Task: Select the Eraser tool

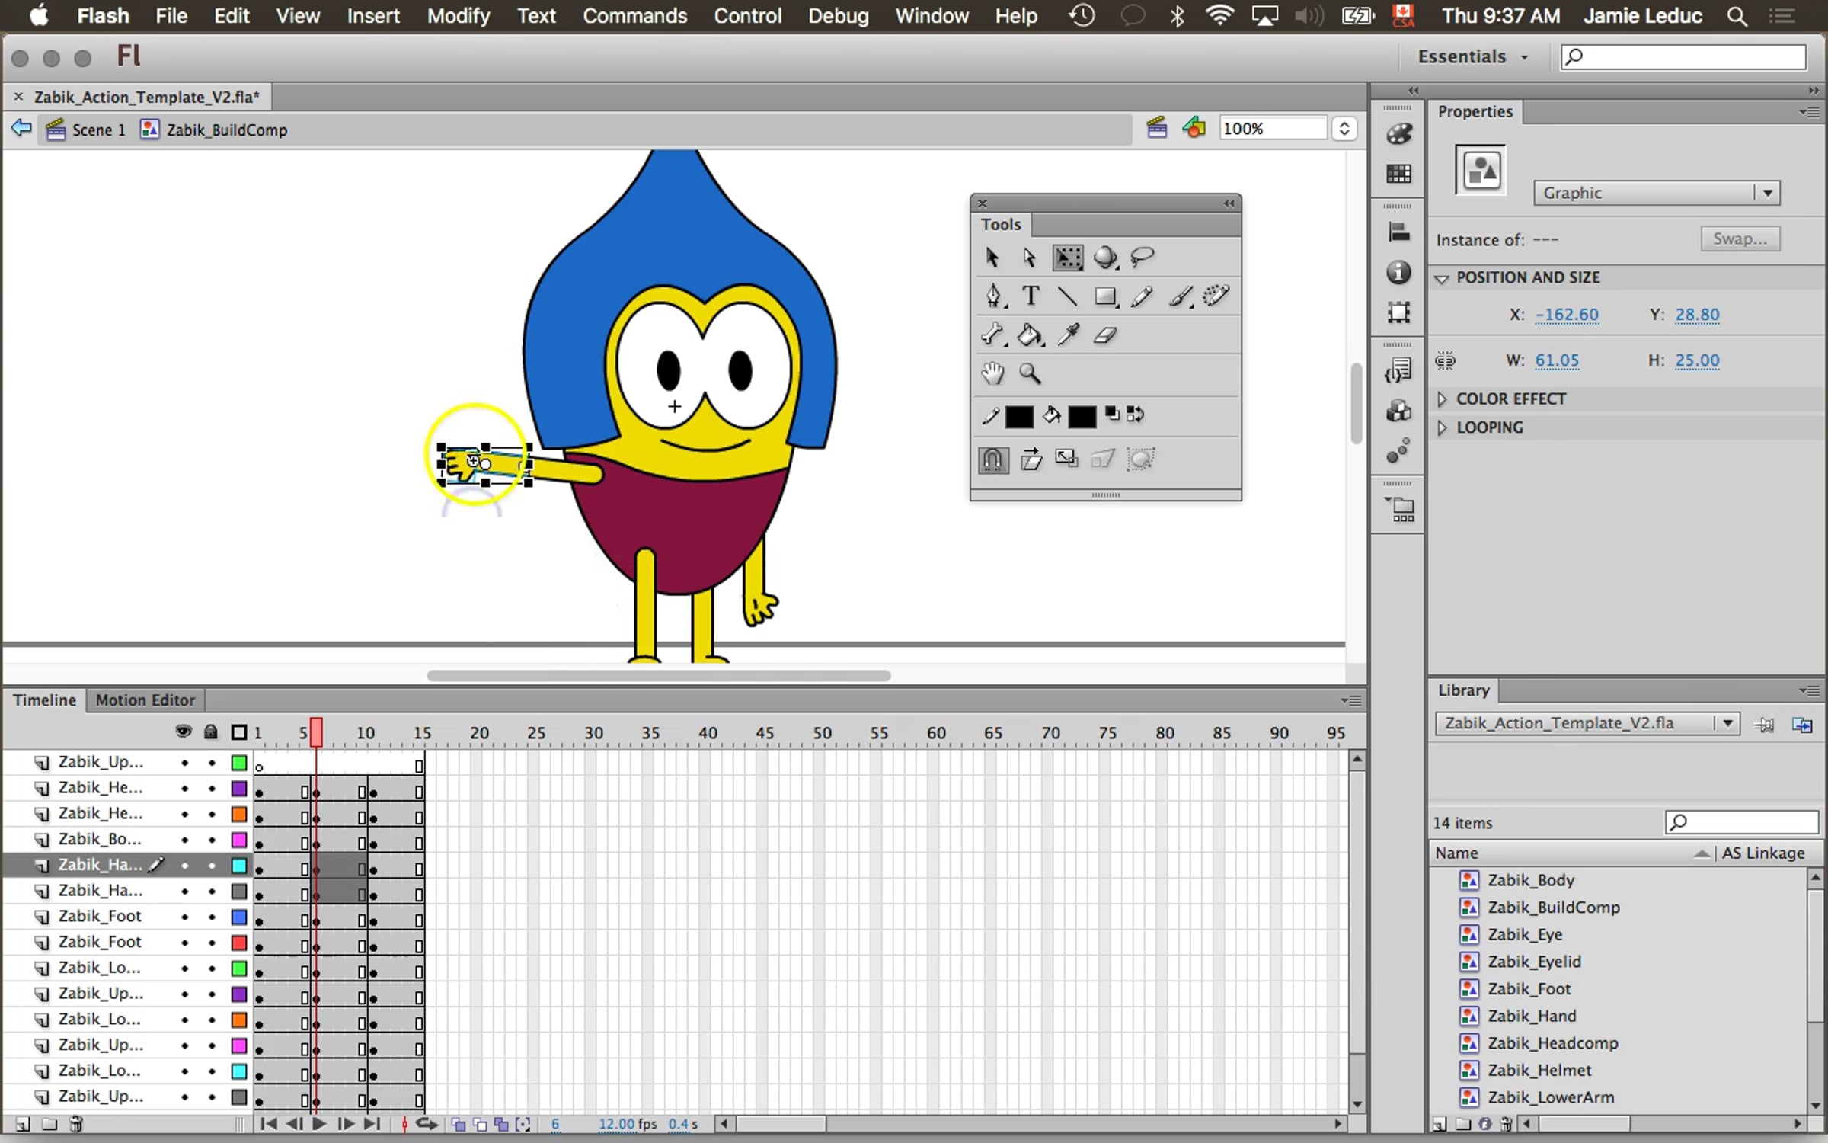Action: (1104, 335)
